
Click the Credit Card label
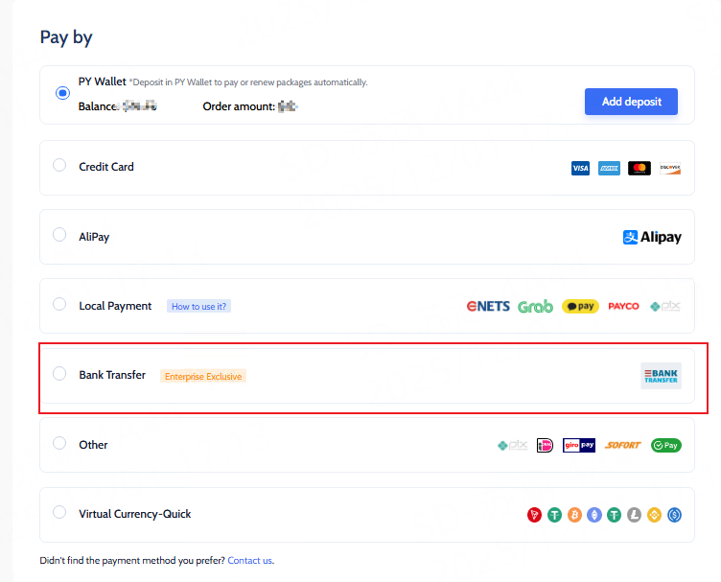tap(106, 167)
